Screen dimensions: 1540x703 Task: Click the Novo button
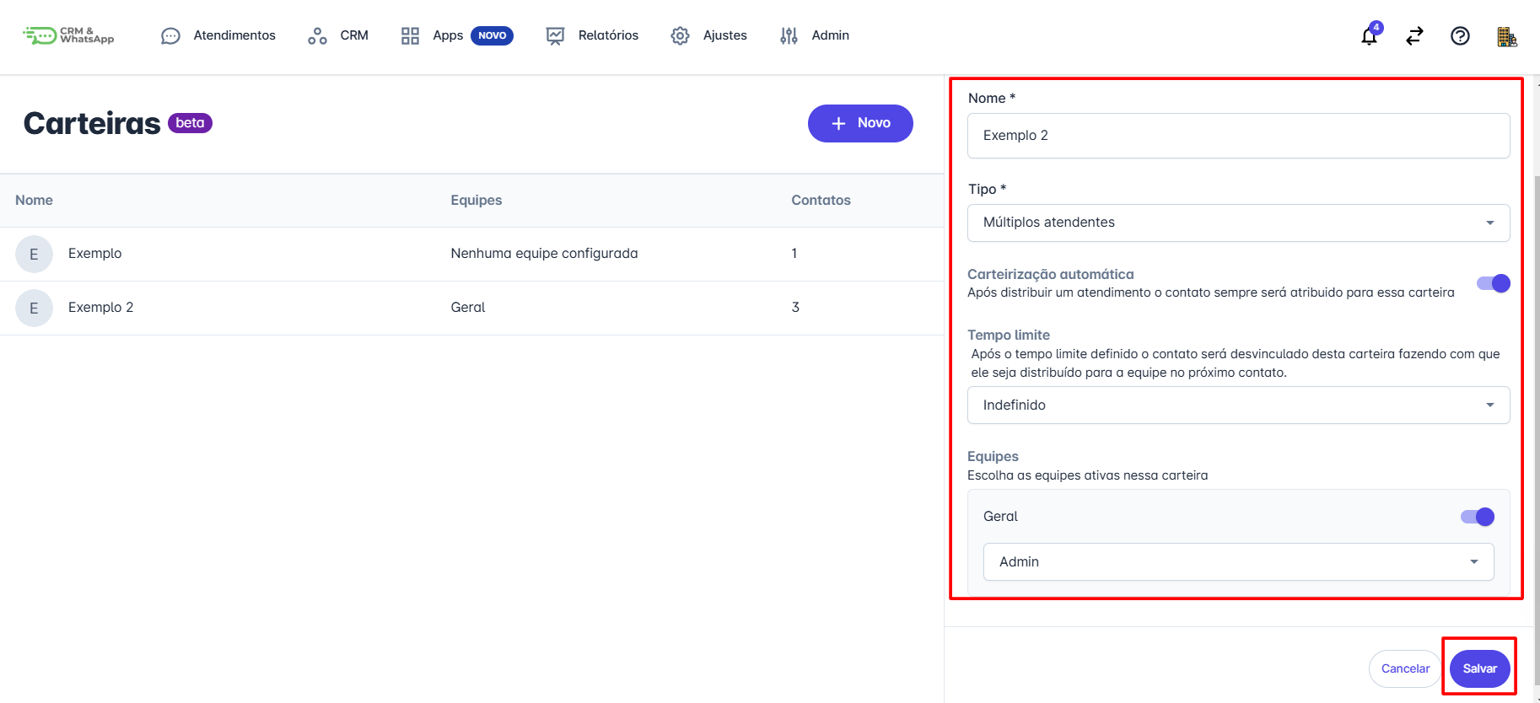(859, 123)
